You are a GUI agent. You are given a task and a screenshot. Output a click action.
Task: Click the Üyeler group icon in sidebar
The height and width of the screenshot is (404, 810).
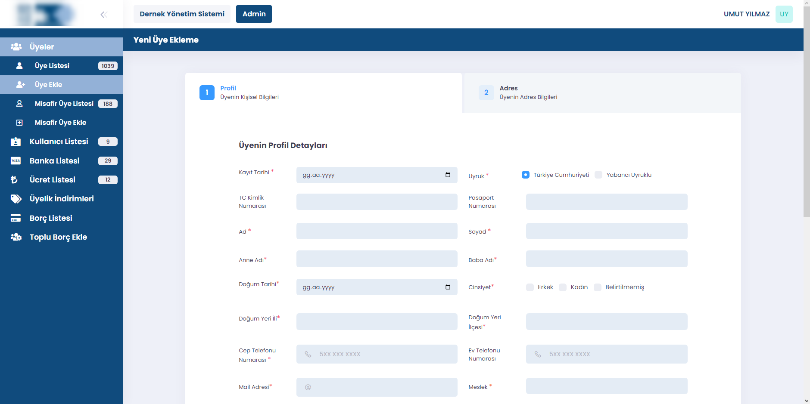tap(16, 47)
